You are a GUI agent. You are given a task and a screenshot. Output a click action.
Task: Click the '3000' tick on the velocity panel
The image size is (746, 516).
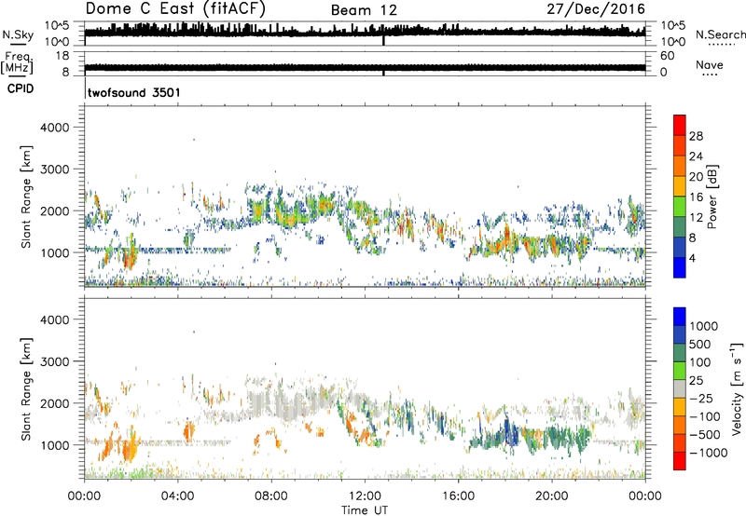pyautogui.click(x=55, y=361)
